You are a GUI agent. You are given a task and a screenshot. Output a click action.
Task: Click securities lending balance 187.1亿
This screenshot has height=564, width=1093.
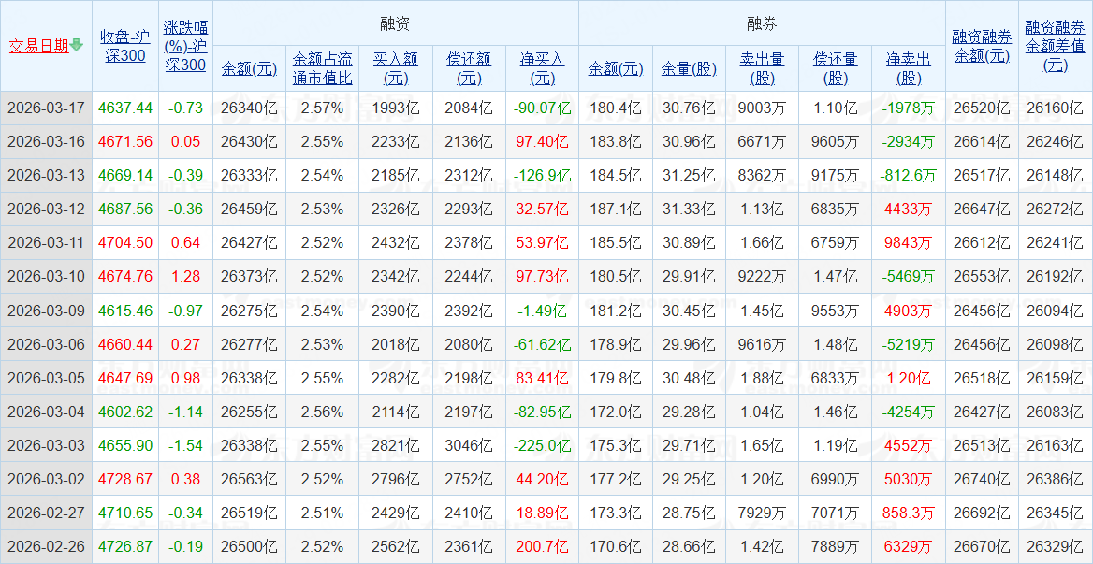click(616, 209)
